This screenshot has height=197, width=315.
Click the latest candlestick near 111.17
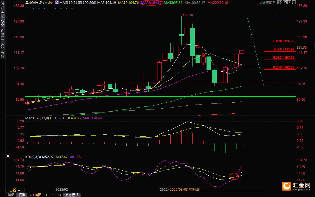[242, 52]
